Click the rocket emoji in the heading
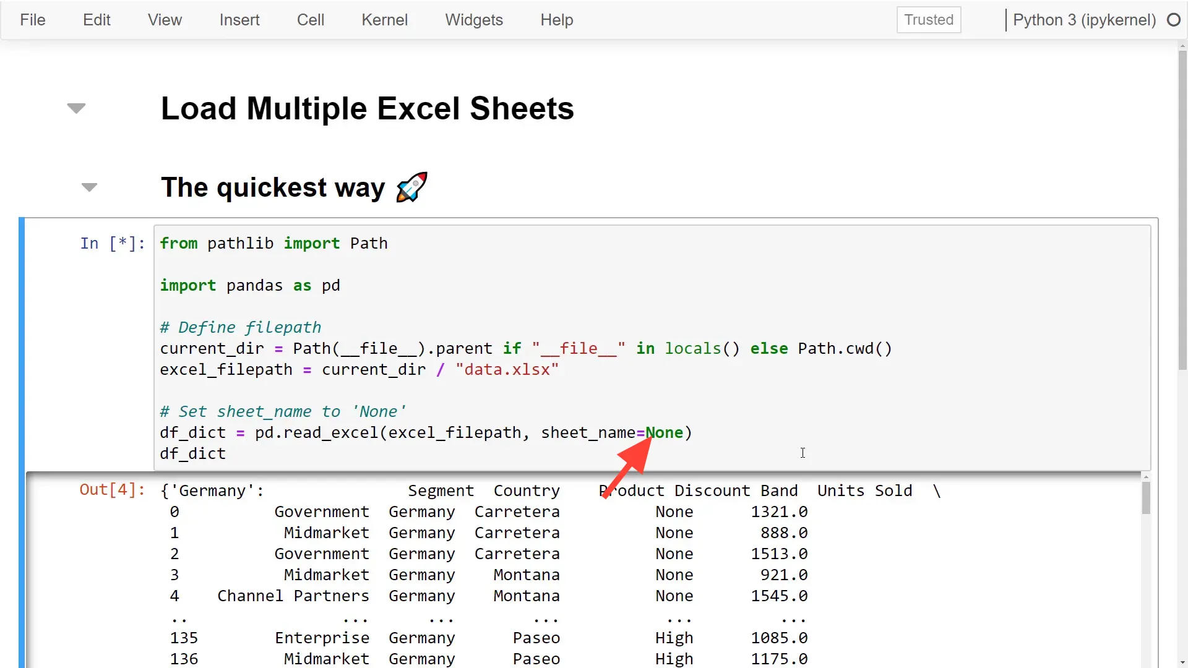Screen dimensions: 1188x668 [412, 187]
